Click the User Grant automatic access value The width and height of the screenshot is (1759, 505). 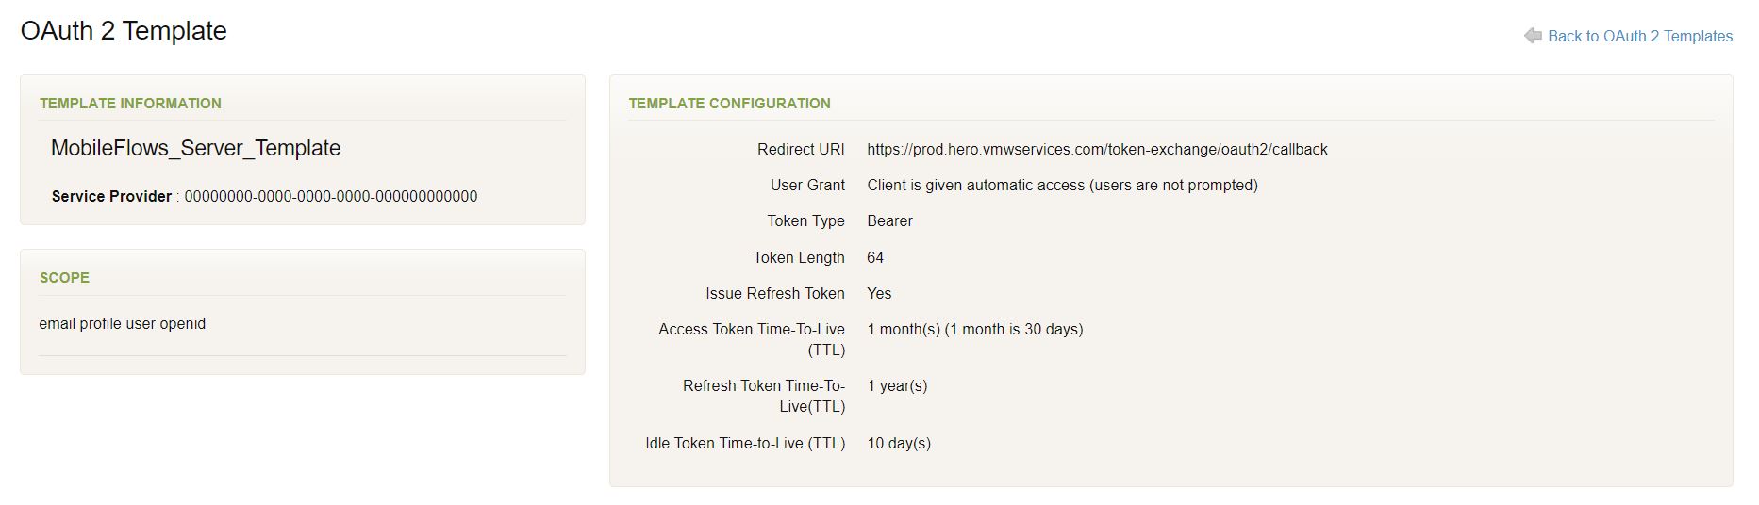[1062, 185]
